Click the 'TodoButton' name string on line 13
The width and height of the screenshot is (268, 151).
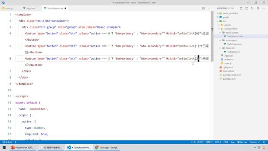[x=38, y=109]
